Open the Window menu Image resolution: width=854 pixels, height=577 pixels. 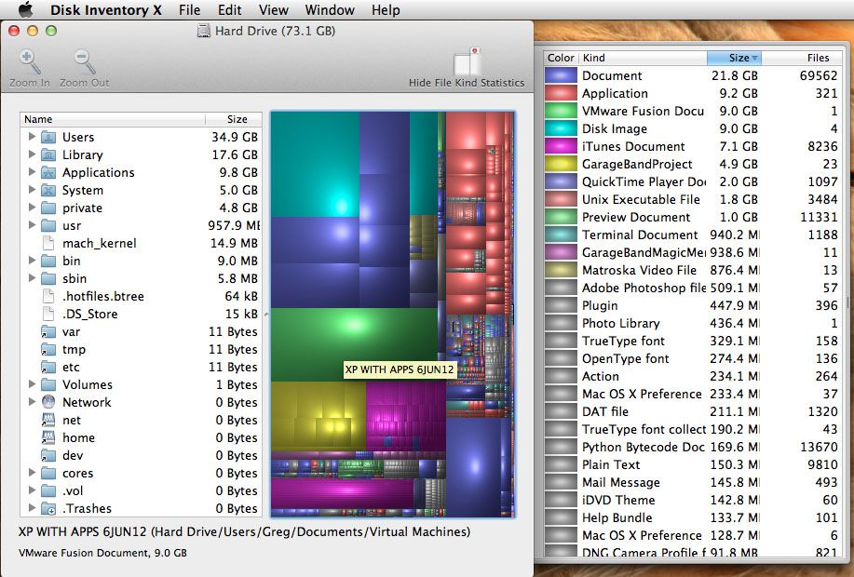point(330,10)
